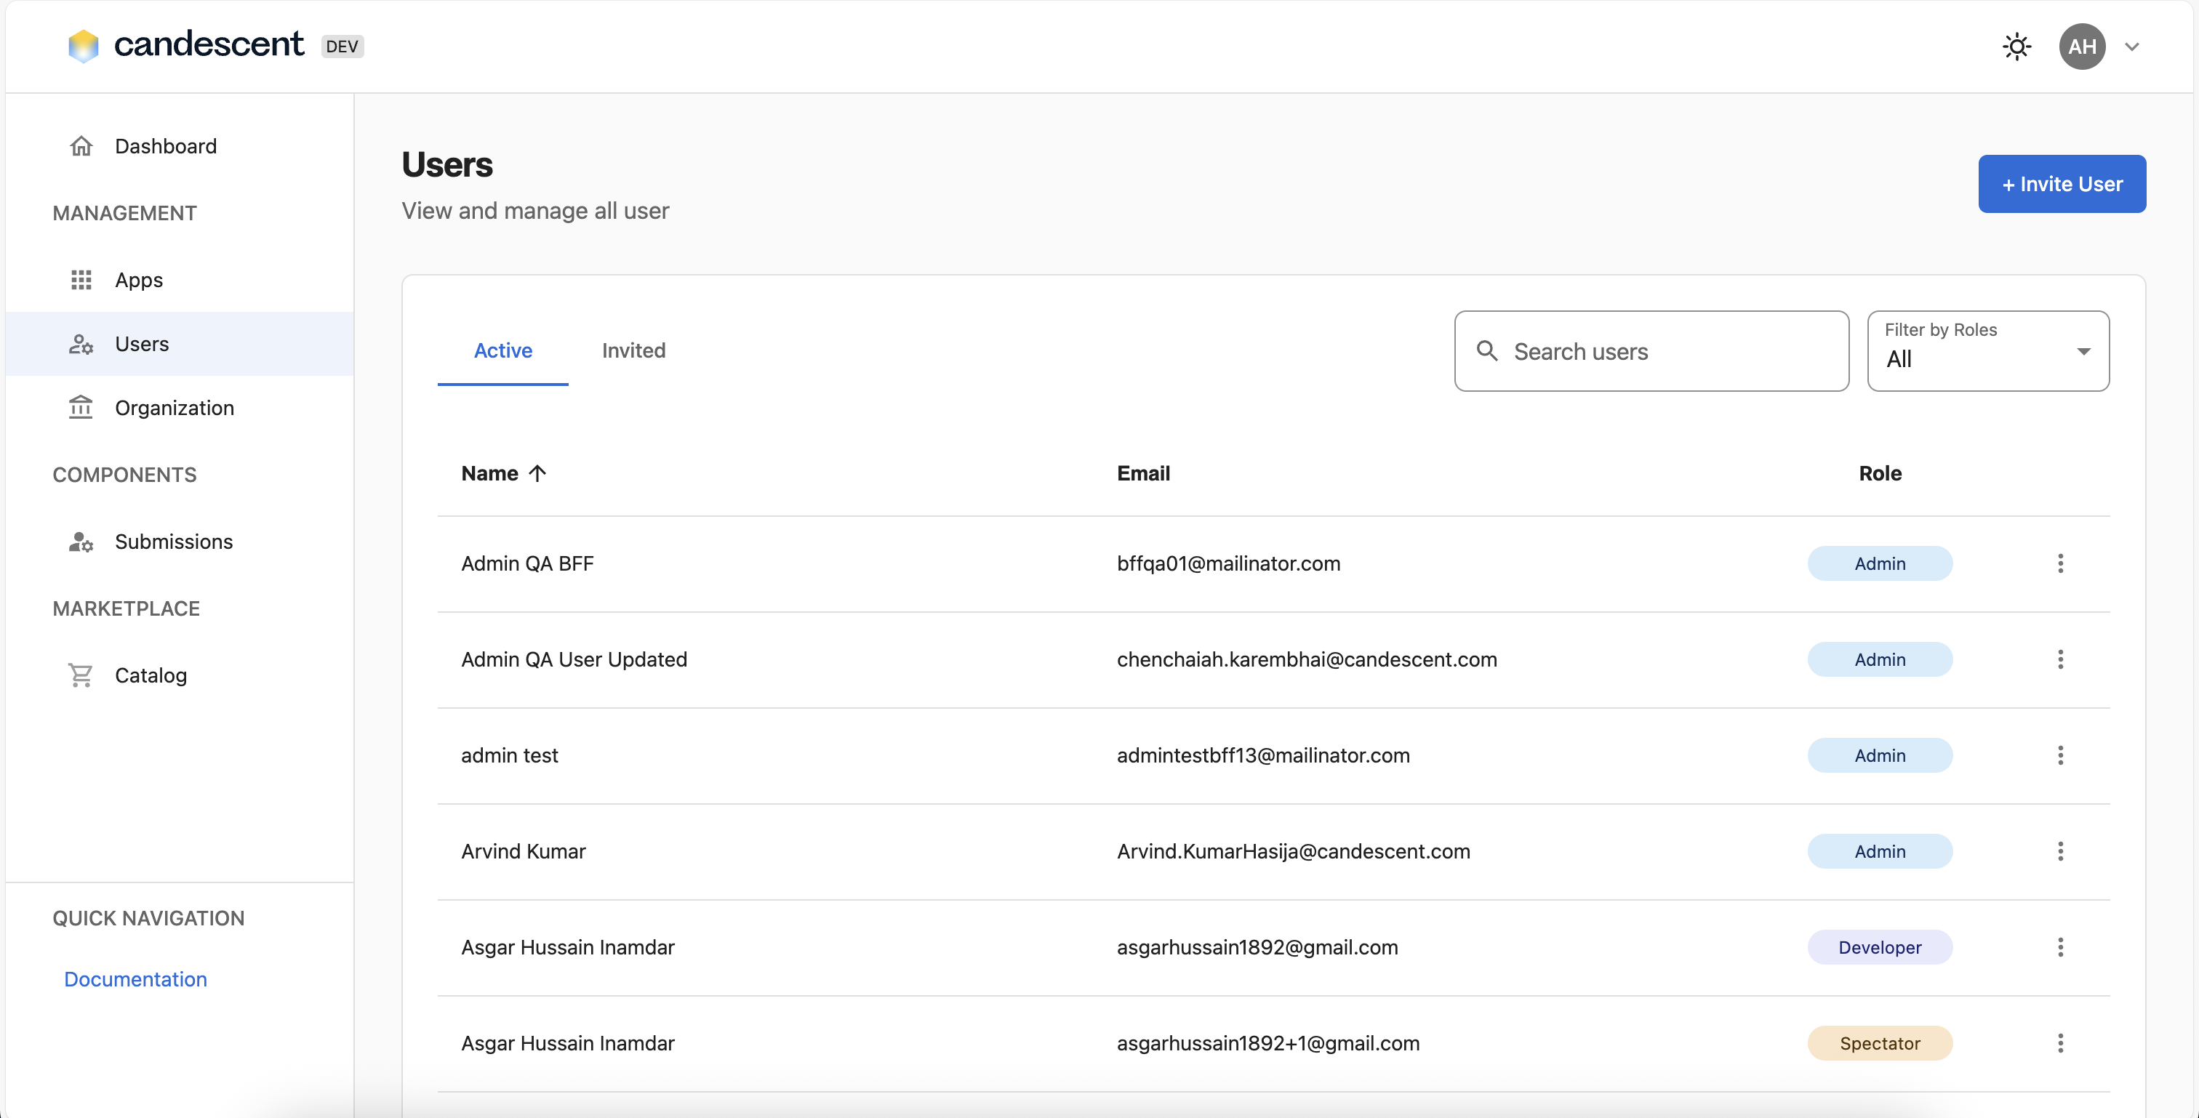This screenshot has height=1118, width=2199.
Task: Open the Documentation link
Action: 136,979
